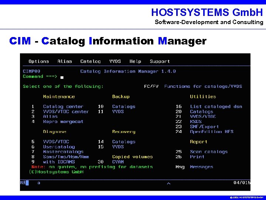Click the Maintenance section heading
The width and height of the screenshot is (266, 200).
pos(59,97)
